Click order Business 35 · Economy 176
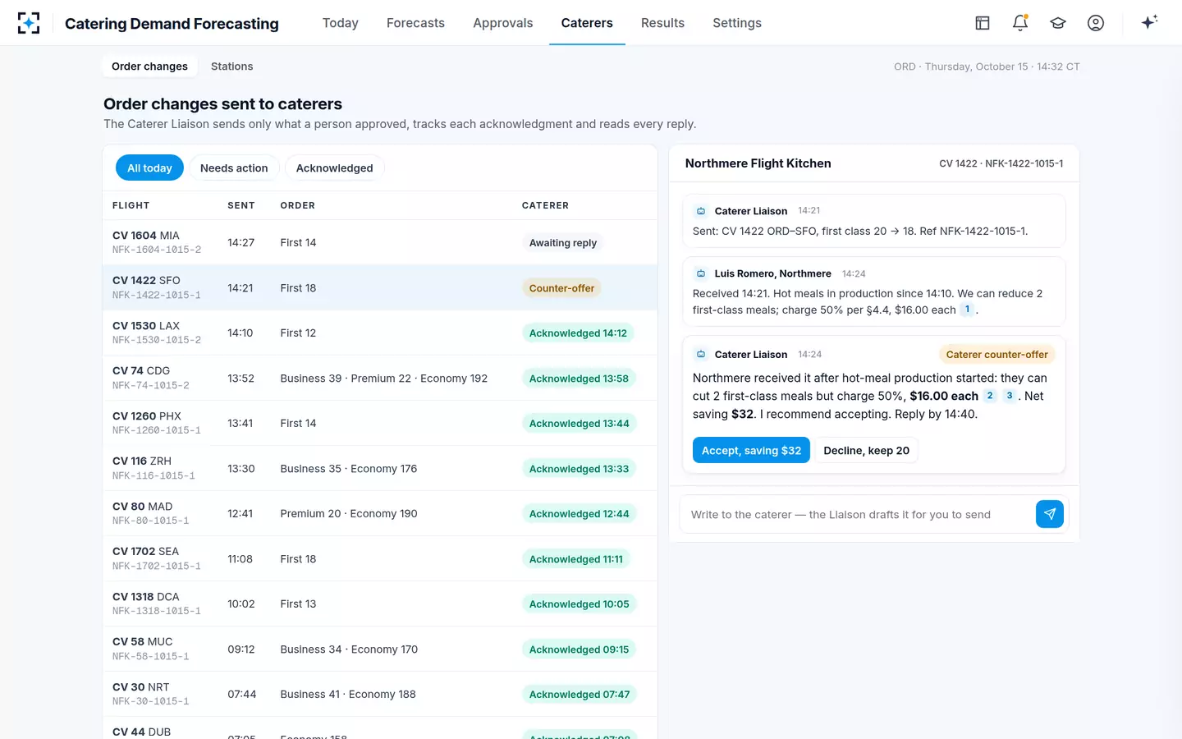The image size is (1182, 739). tap(349, 469)
